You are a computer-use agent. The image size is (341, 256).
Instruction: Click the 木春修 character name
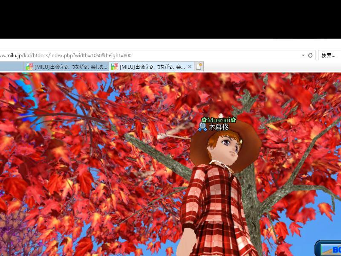[x=219, y=127]
